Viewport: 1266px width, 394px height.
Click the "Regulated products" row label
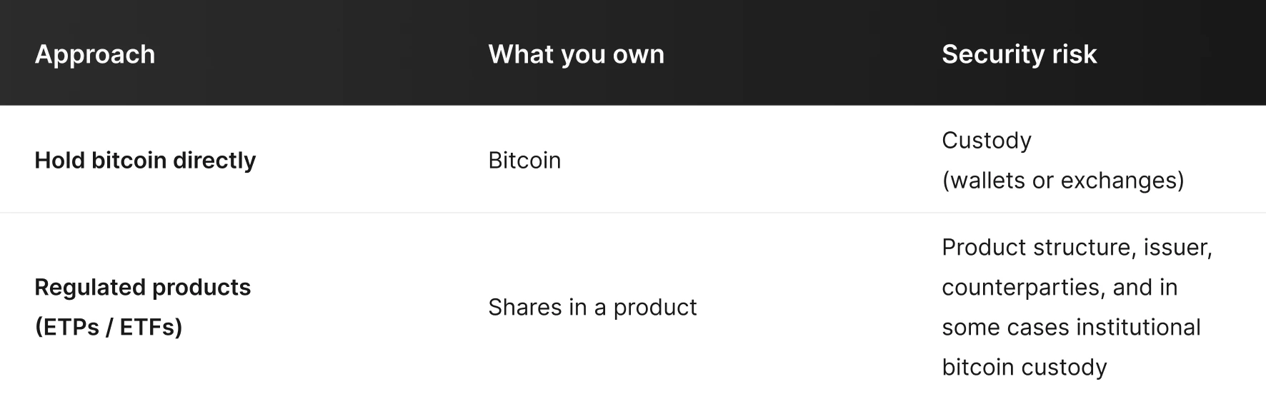coord(143,287)
